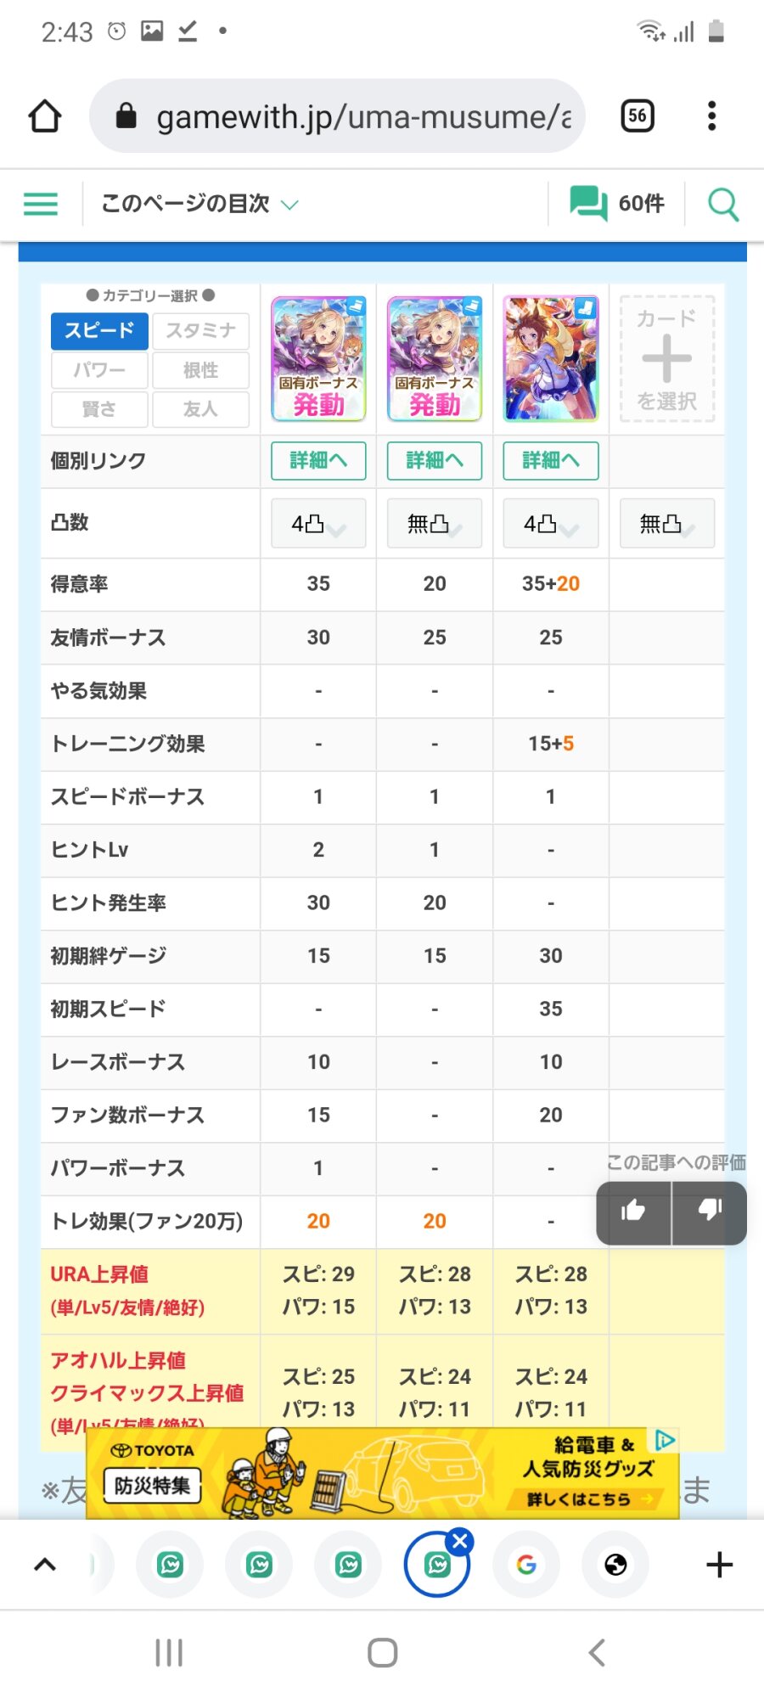Open a new tab with plus icon

[719, 1564]
